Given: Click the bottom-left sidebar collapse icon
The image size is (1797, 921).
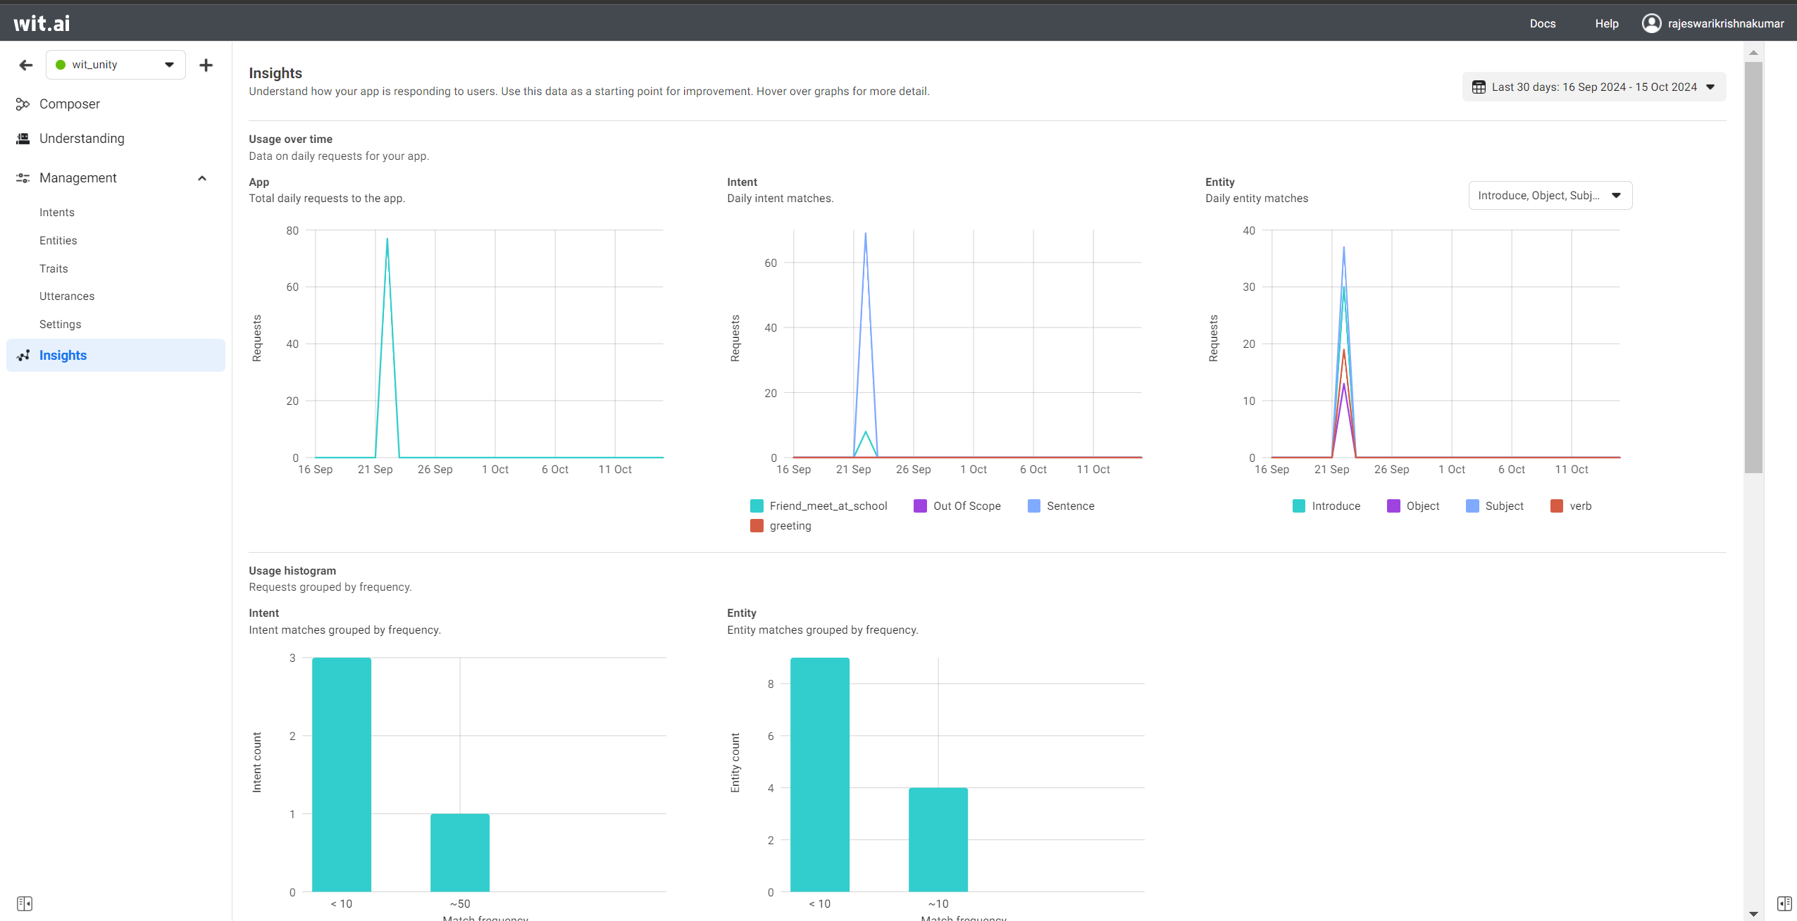Looking at the screenshot, I should (x=25, y=903).
